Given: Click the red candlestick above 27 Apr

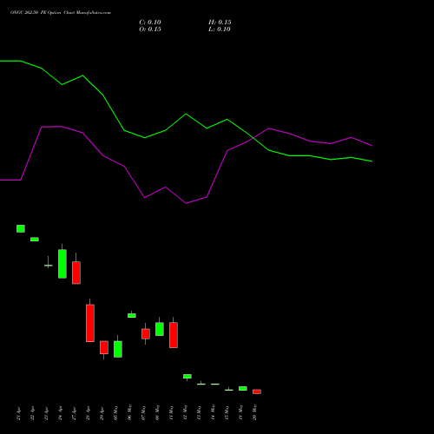Looking at the screenshot, I should pos(76,273).
